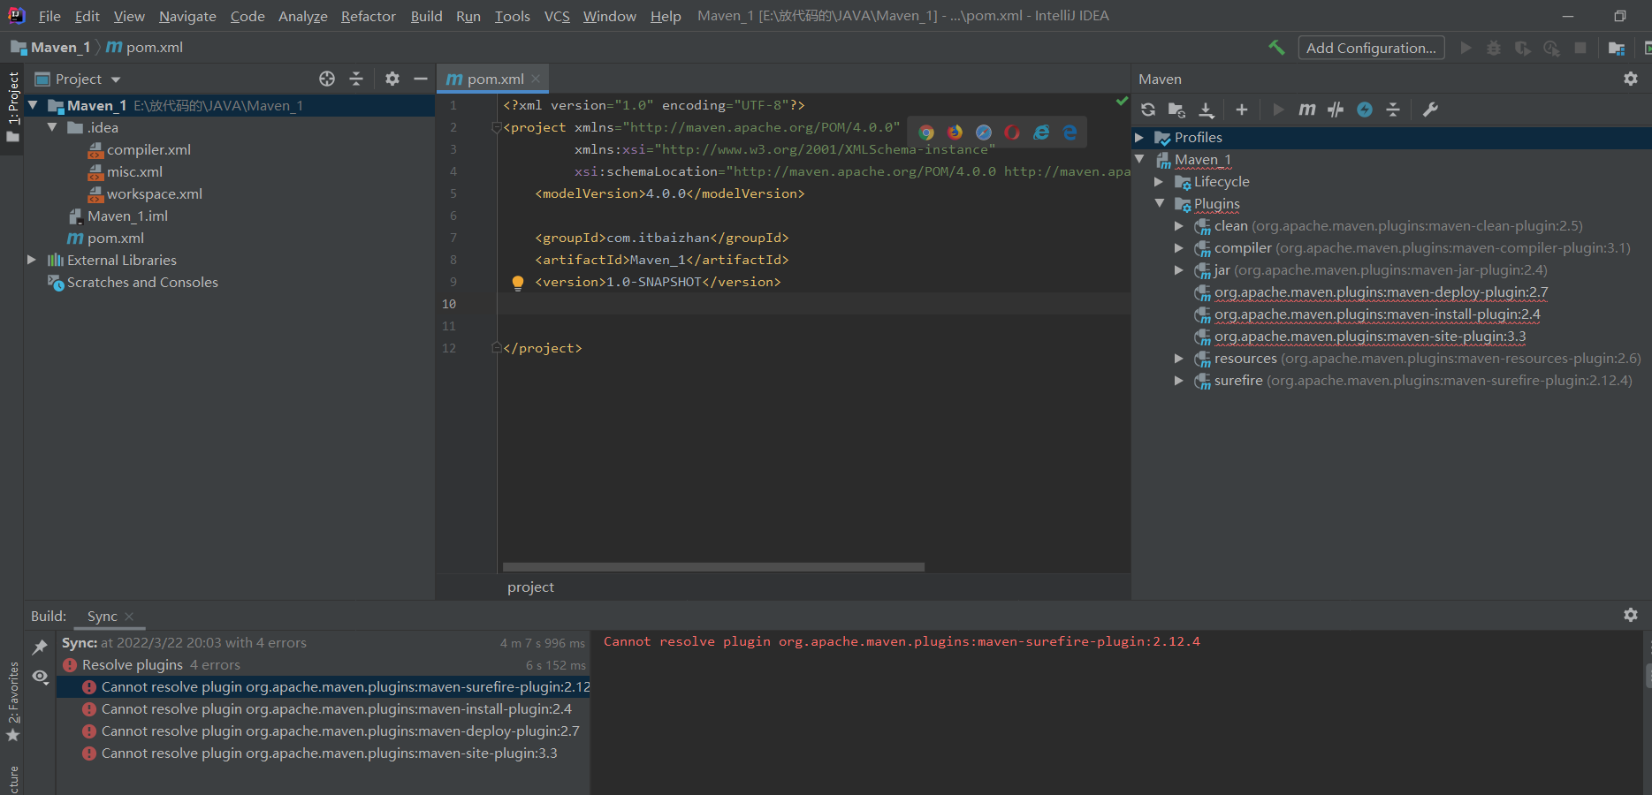Click the Project Structure icon in the top toolbar

[x=1617, y=48]
